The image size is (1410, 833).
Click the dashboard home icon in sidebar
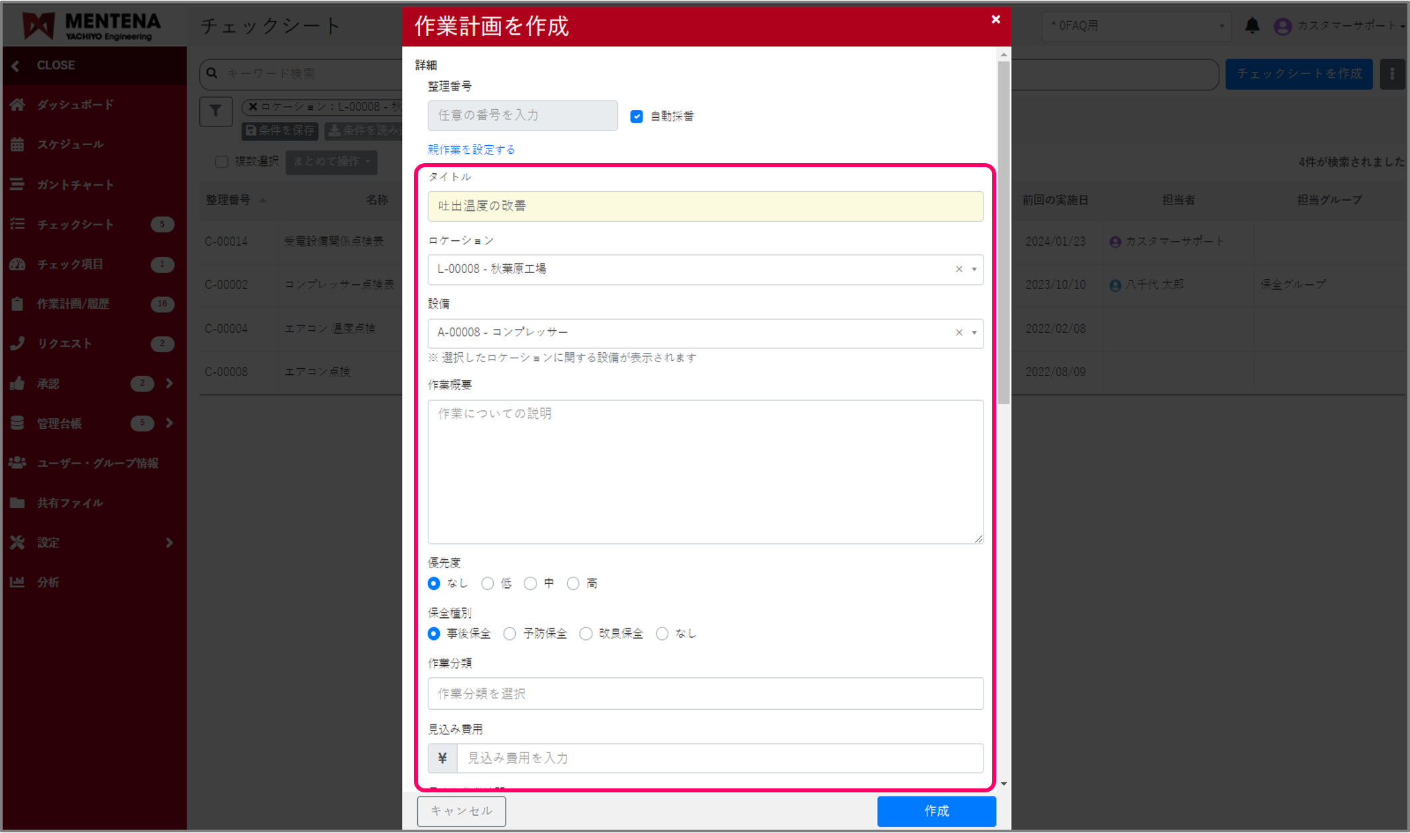click(x=17, y=105)
